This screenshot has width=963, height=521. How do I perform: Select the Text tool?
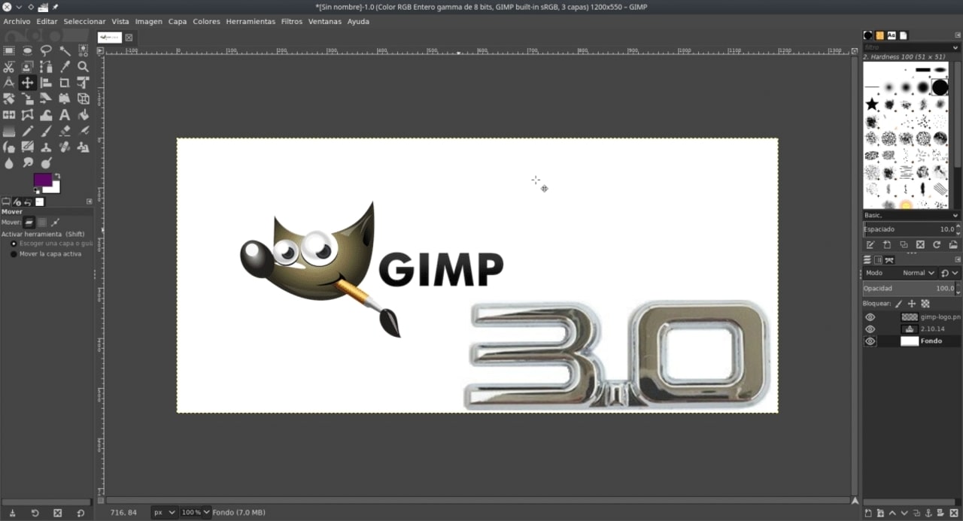65,114
